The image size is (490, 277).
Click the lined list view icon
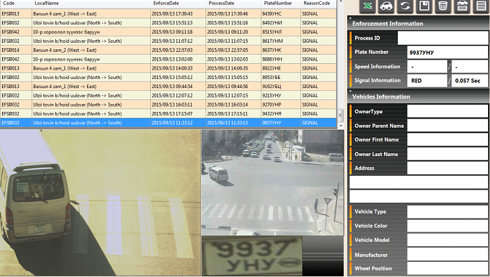point(481,7)
